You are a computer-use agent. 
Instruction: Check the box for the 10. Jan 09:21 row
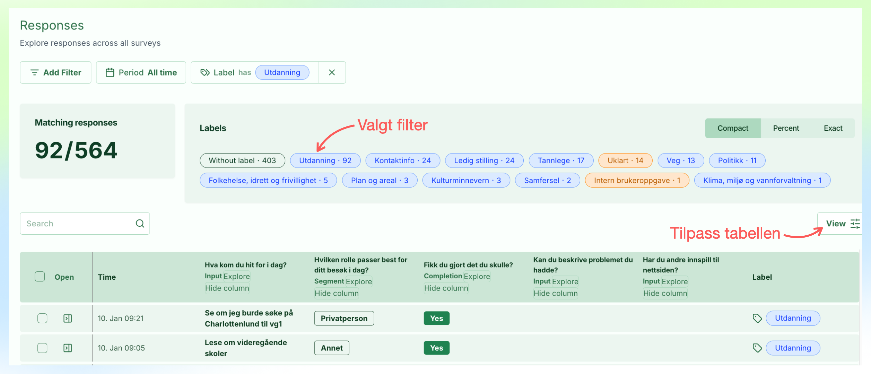click(x=42, y=318)
